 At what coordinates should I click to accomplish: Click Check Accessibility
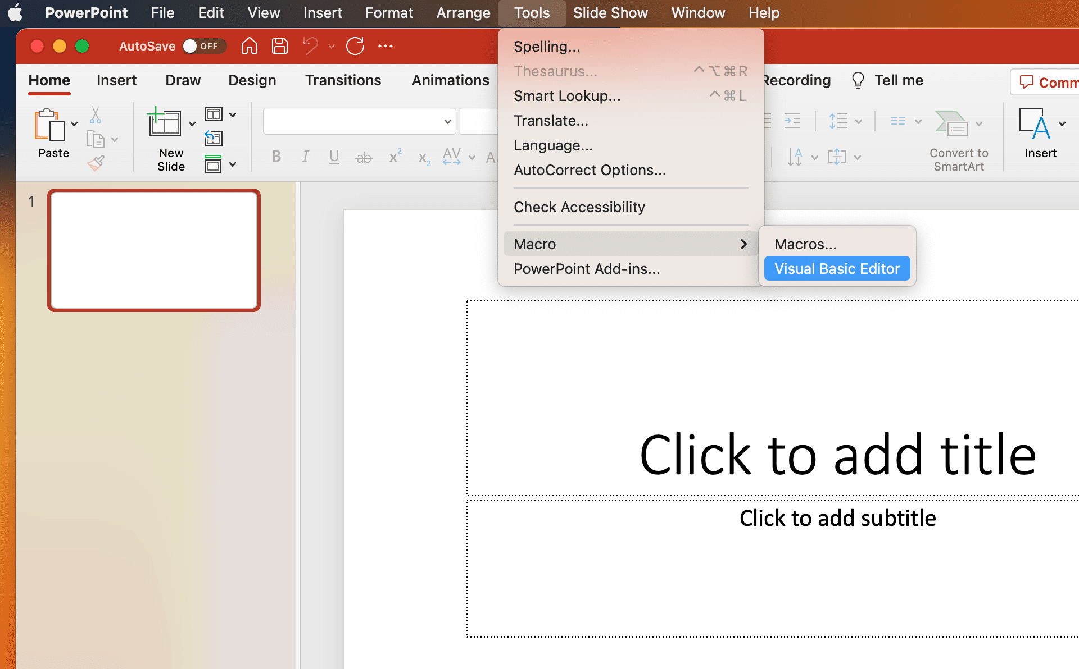pos(579,207)
